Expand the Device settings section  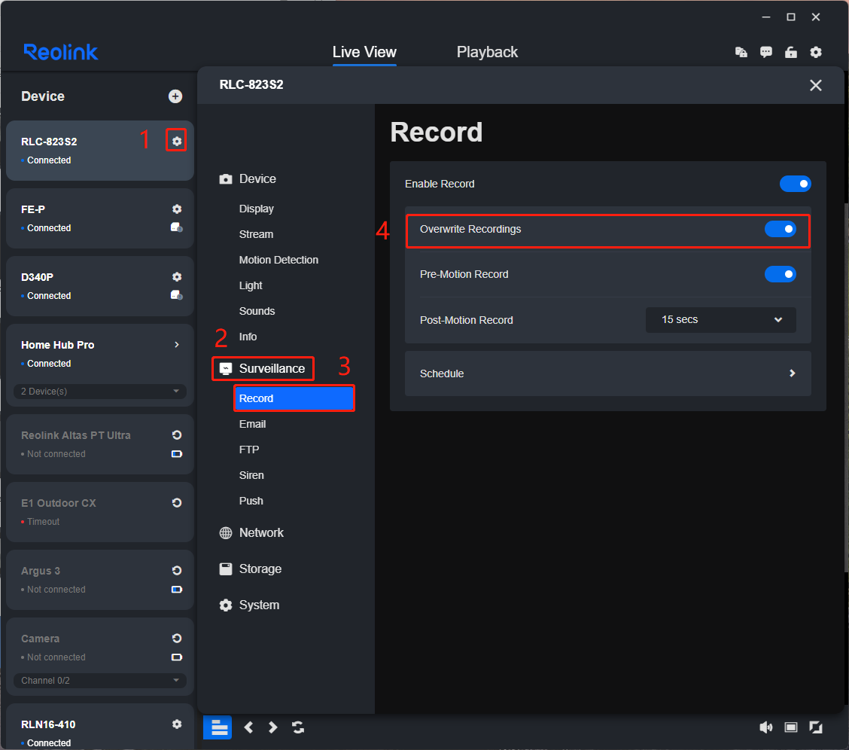248,178
